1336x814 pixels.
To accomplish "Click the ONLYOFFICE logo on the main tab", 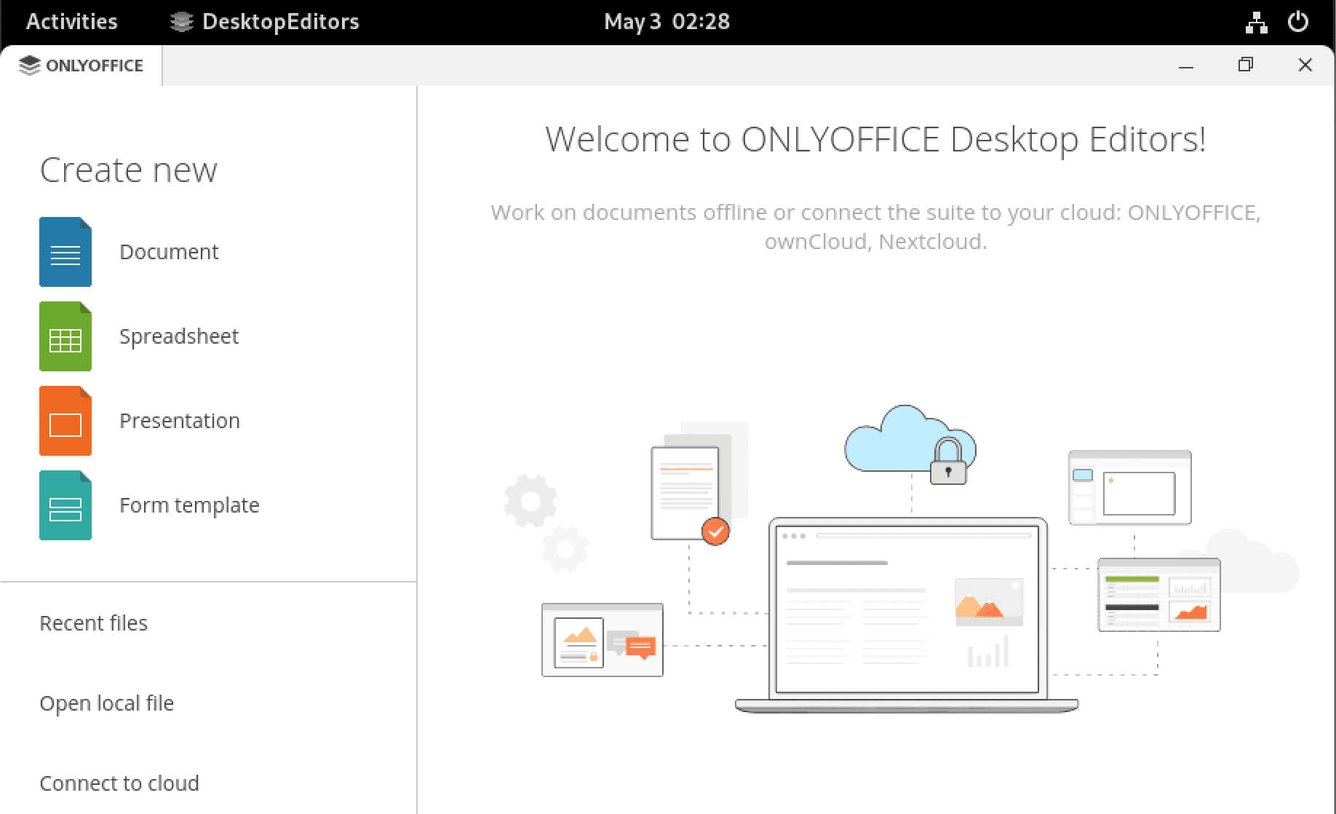I will pos(29,66).
